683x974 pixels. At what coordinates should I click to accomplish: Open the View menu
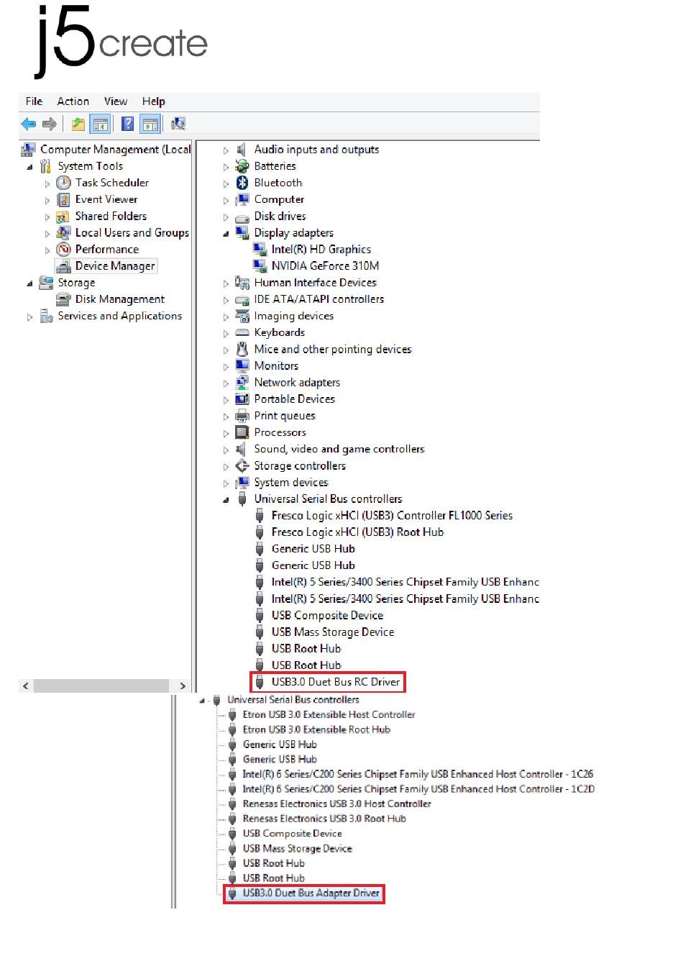[116, 101]
